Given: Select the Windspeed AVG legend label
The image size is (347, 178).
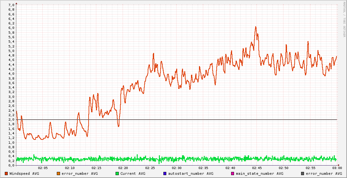Looking at the screenshot, I should [24, 174].
